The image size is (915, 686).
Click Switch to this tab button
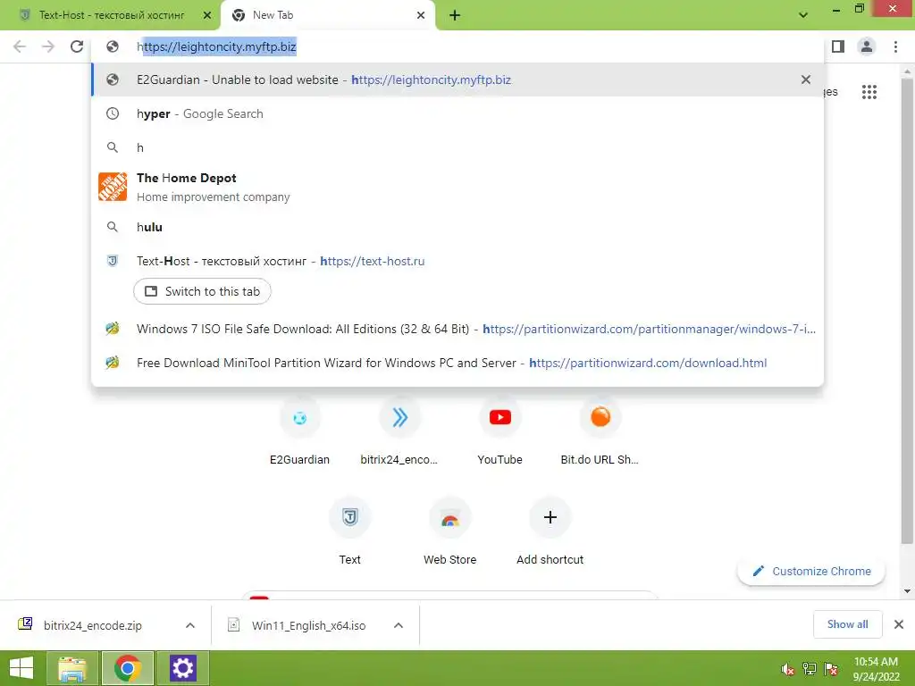click(x=202, y=291)
